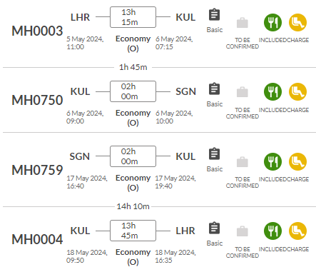This screenshot has height=272, width=316.
Task: Click the 13h 15m duration box
Action: (133, 17)
